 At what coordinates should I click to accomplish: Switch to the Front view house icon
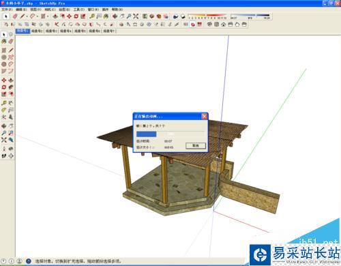[224, 24]
